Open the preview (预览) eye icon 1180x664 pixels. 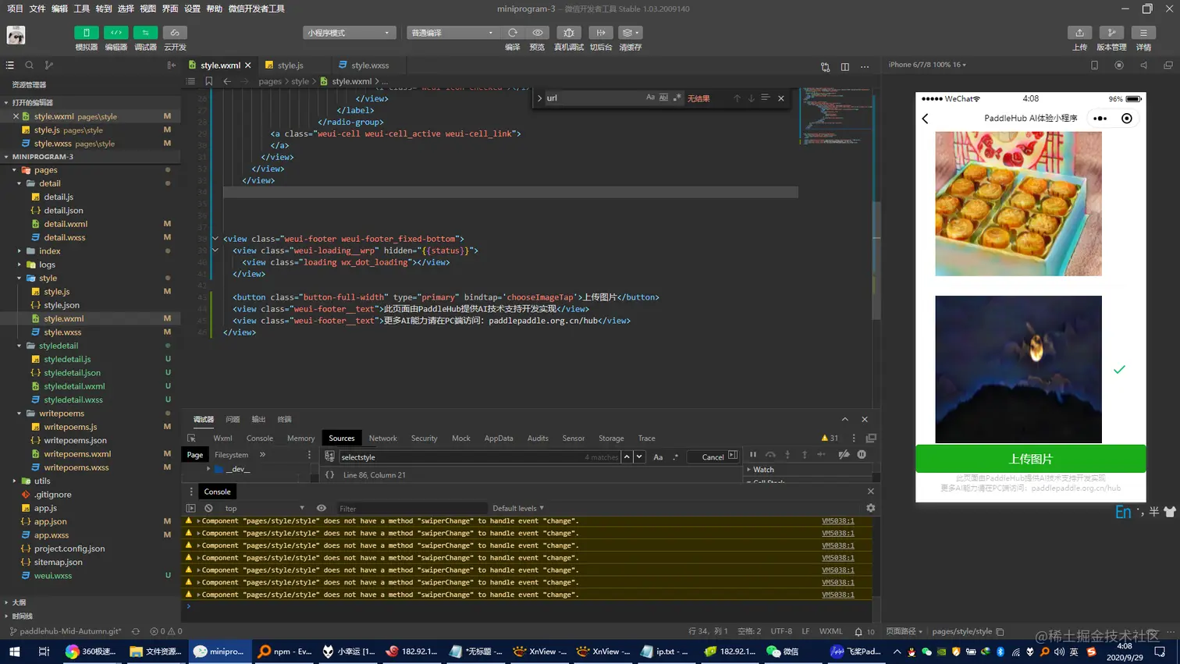(x=538, y=33)
